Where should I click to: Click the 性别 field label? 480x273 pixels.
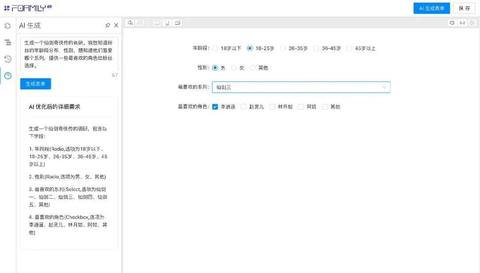coord(204,67)
